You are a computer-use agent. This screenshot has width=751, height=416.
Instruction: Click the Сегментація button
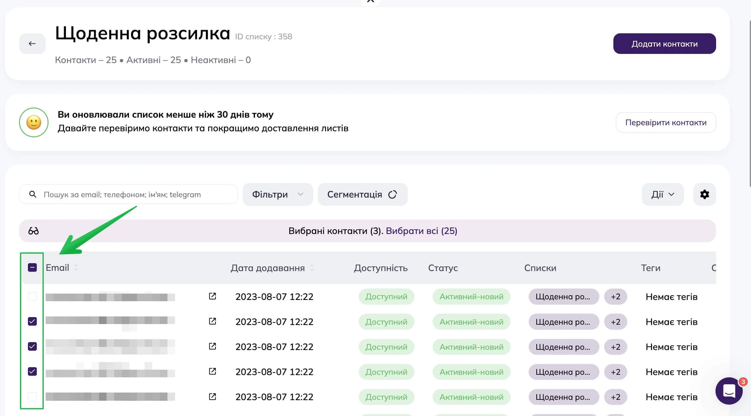click(362, 194)
